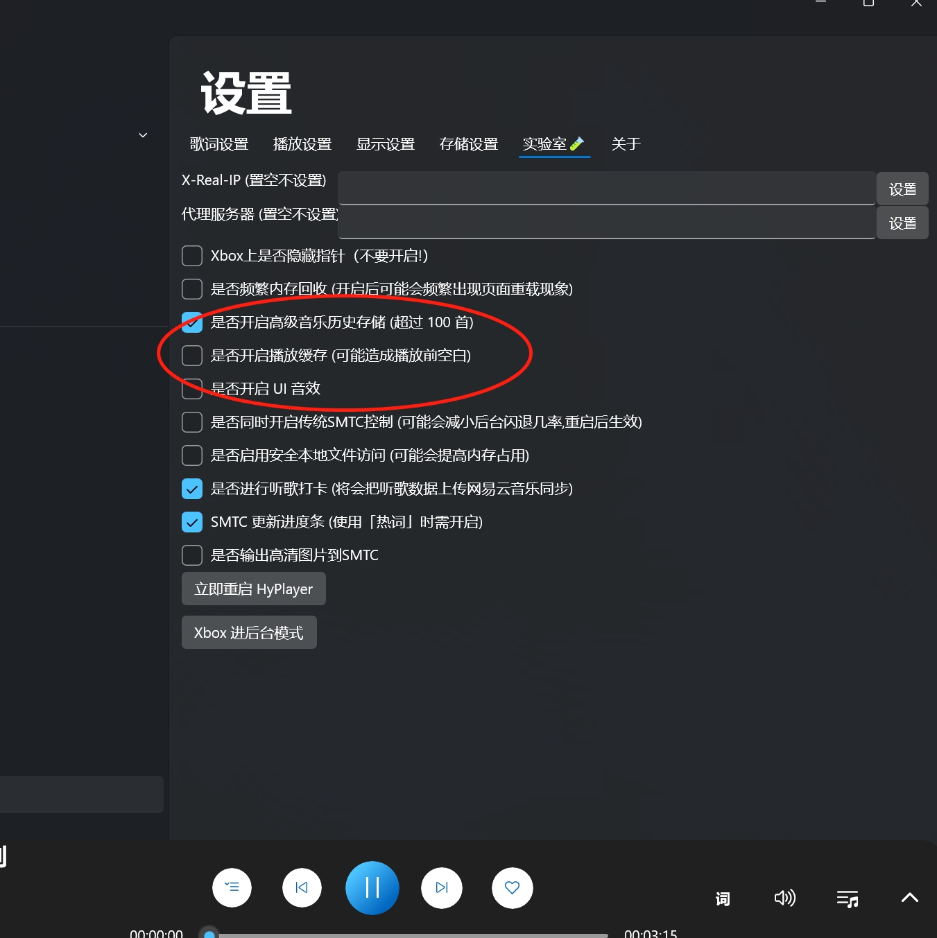Viewport: 937px width, 938px height.
Task: Disable 是否进行听歌打卡 checkbox
Action: pyautogui.click(x=191, y=489)
